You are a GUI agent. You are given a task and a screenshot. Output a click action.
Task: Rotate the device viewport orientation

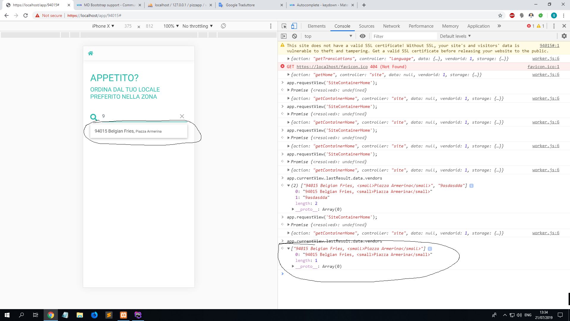[224, 26]
